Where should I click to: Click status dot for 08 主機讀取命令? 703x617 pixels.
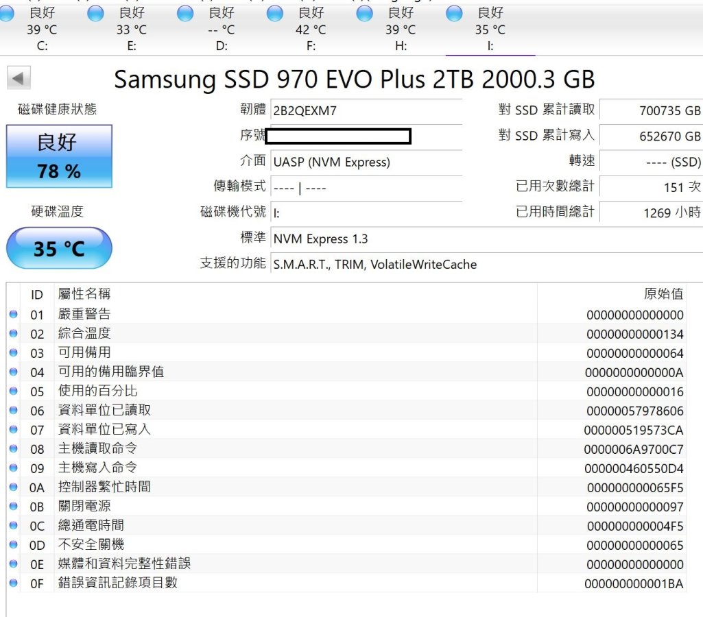pos(14,448)
